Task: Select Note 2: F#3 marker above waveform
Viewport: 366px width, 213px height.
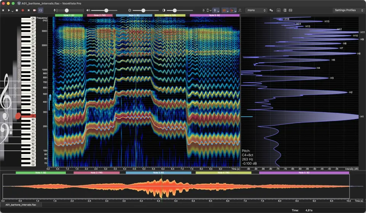Action: point(96,173)
